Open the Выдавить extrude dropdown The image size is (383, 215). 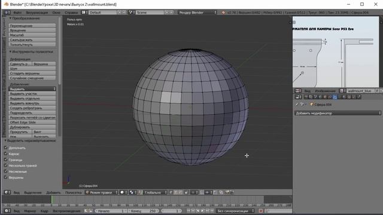[x=32, y=89]
